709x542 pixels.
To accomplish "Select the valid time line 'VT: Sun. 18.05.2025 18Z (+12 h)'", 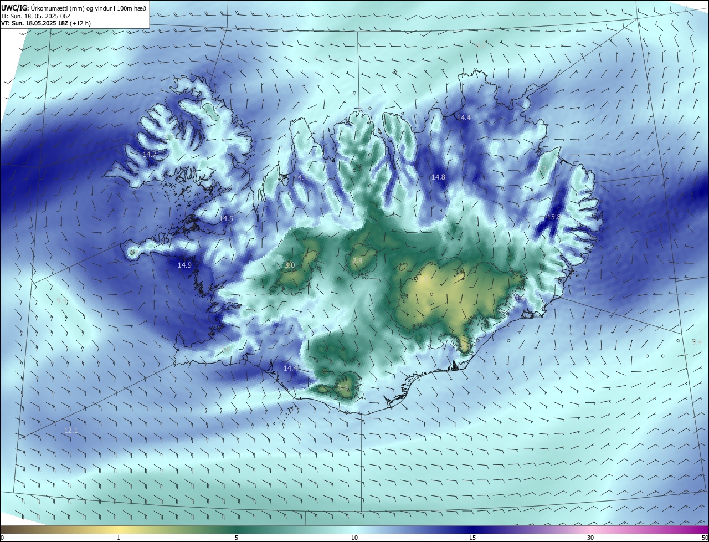I will (46, 23).
